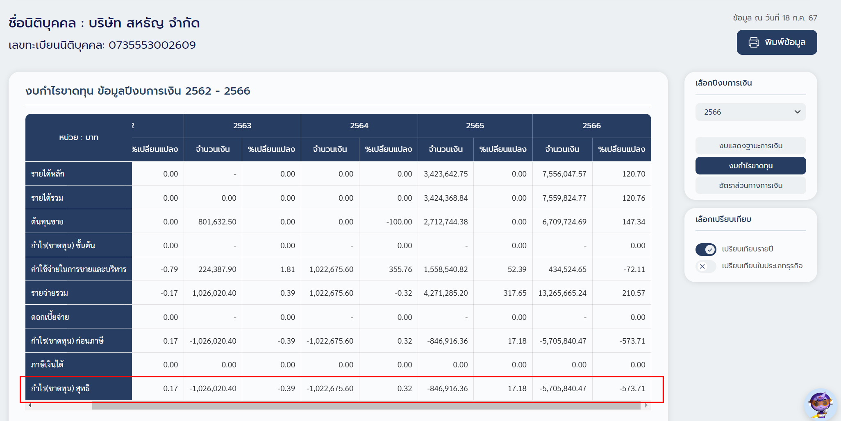Switch to the งบแสดงฐานะการเงิน tab
The width and height of the screenshot is (841, 421).
pyautogui.click(x=750, y=146)
